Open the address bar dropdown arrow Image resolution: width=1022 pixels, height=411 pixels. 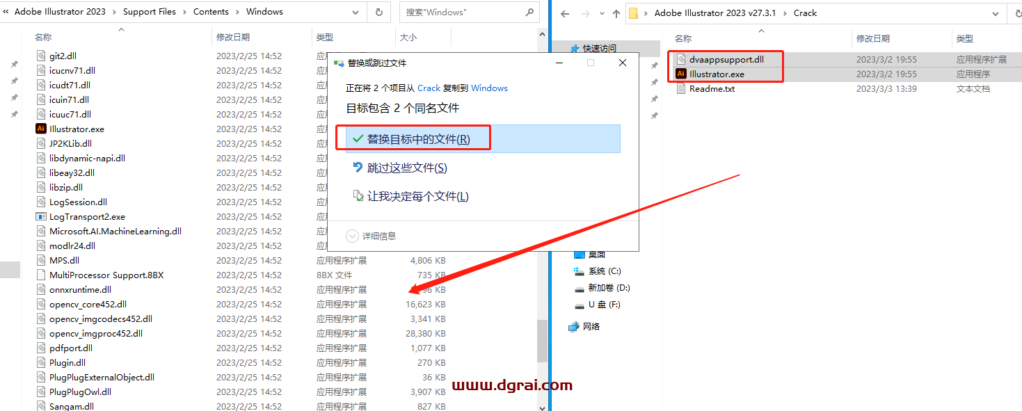click(356, 12)
